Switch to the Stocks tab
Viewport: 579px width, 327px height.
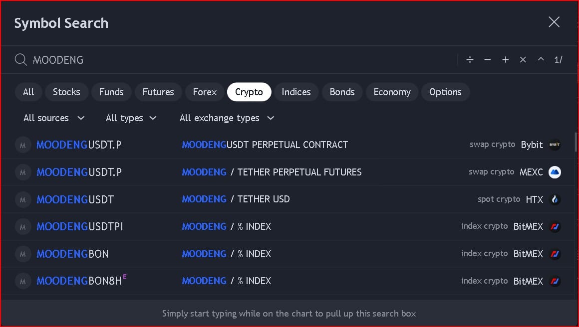(66, 92)
